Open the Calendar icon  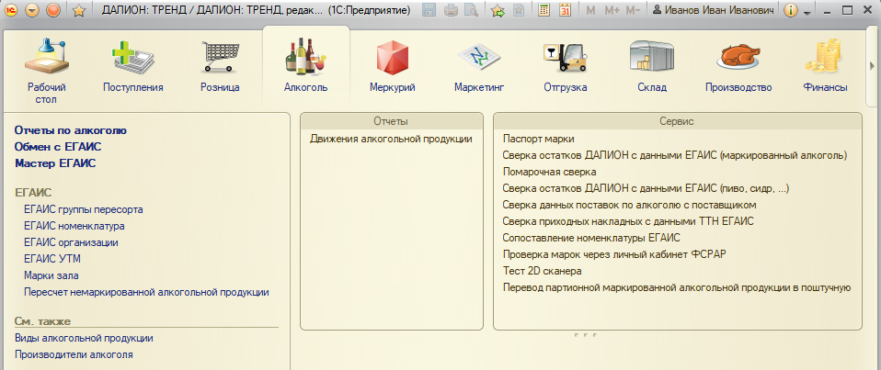click(566, 10)
